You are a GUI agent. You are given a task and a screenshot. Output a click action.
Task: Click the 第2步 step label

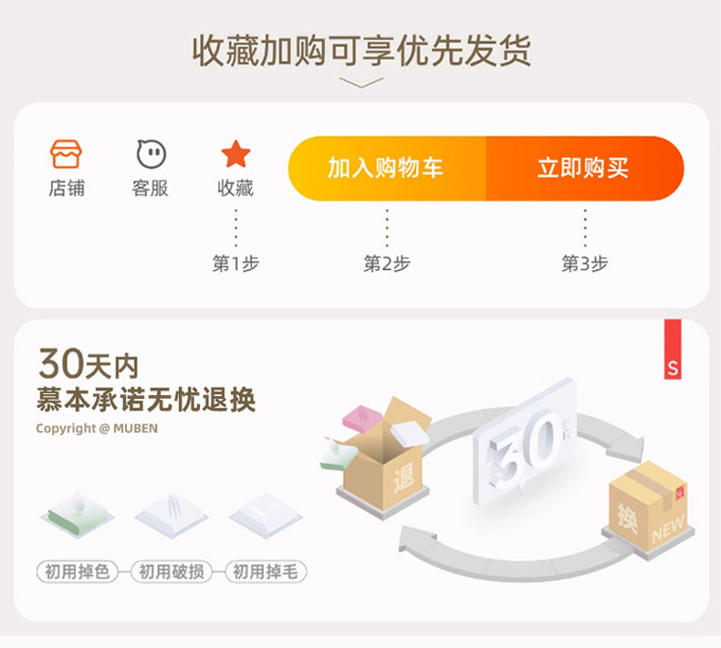coord(387,264)
